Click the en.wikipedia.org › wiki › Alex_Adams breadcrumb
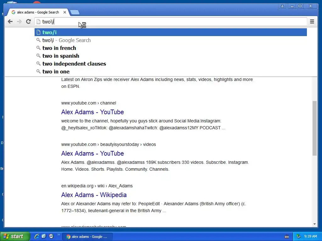322x241 pixels. tap(97, 186)
